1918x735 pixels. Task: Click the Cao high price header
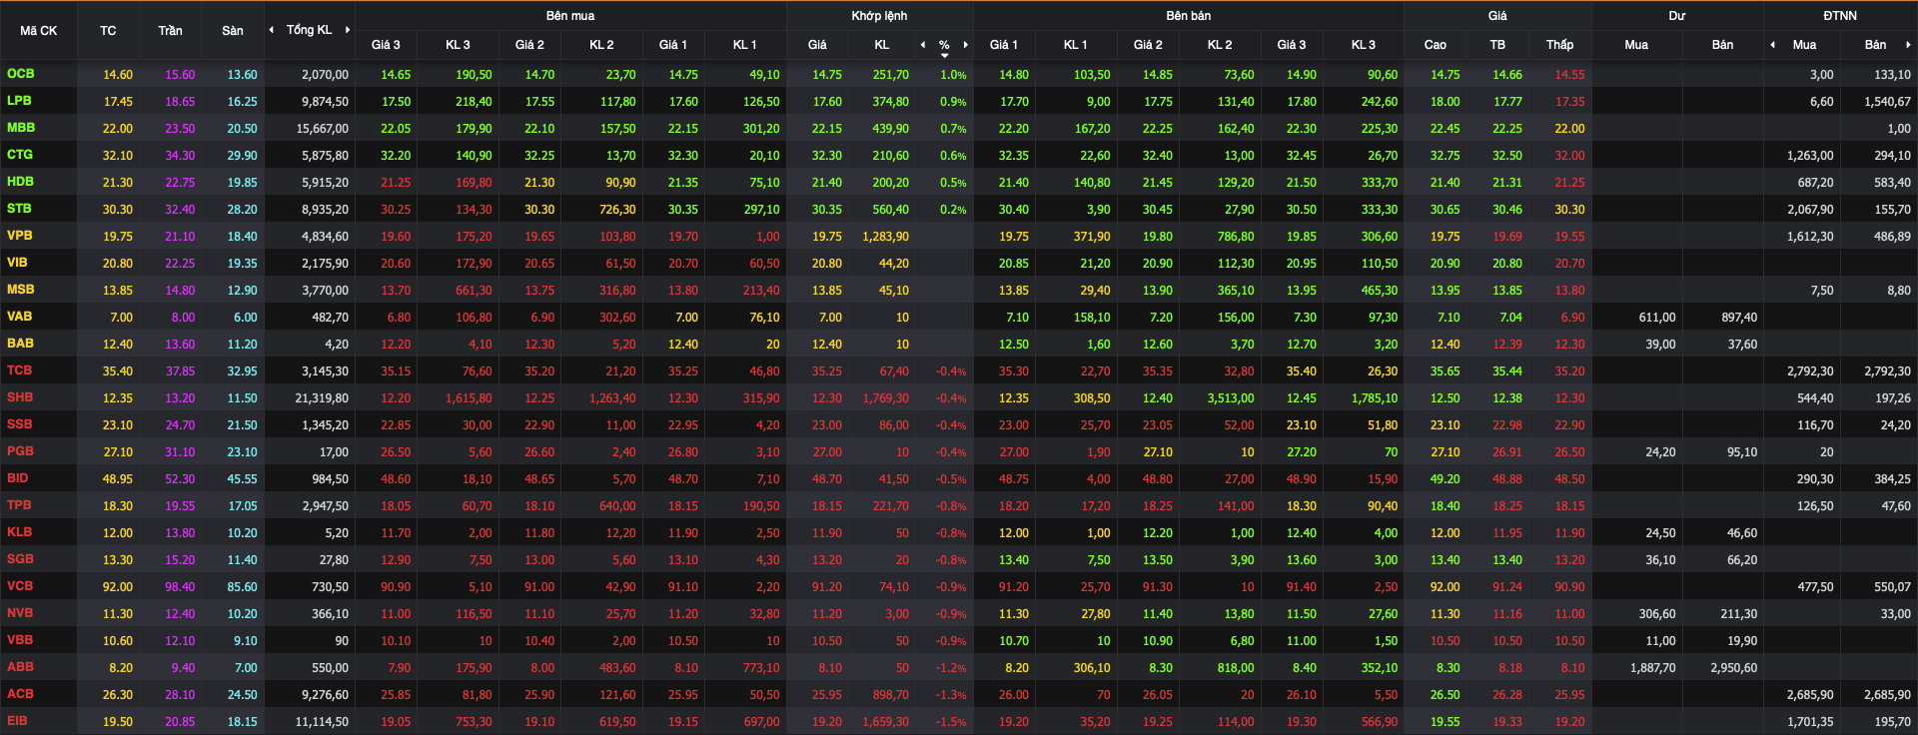pyautogui.click(x=1435, y=44)
